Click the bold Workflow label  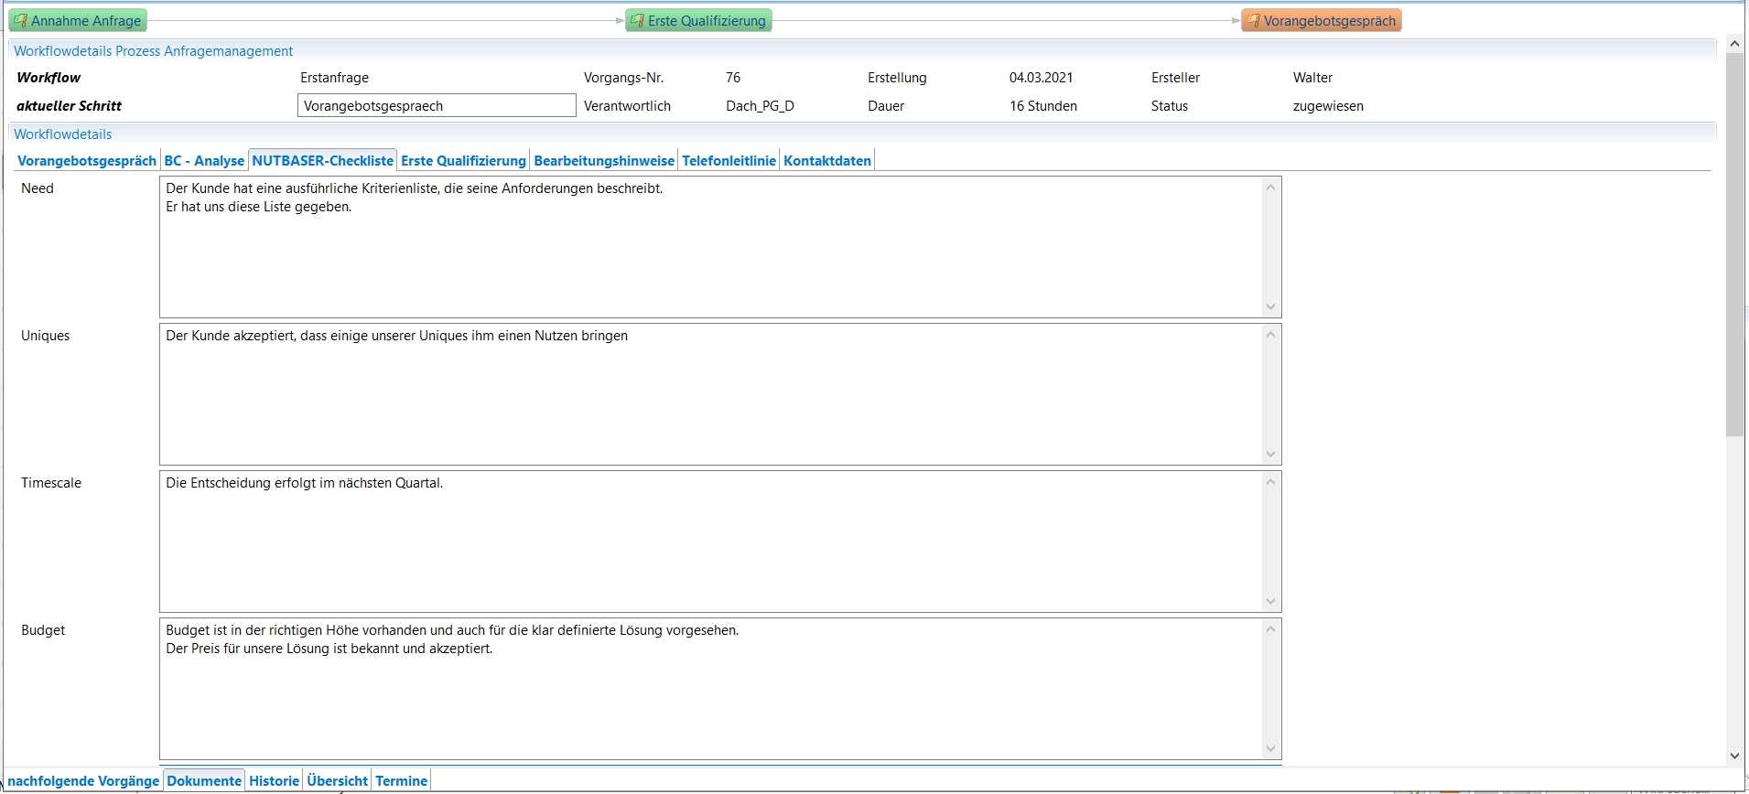(49, 78)
